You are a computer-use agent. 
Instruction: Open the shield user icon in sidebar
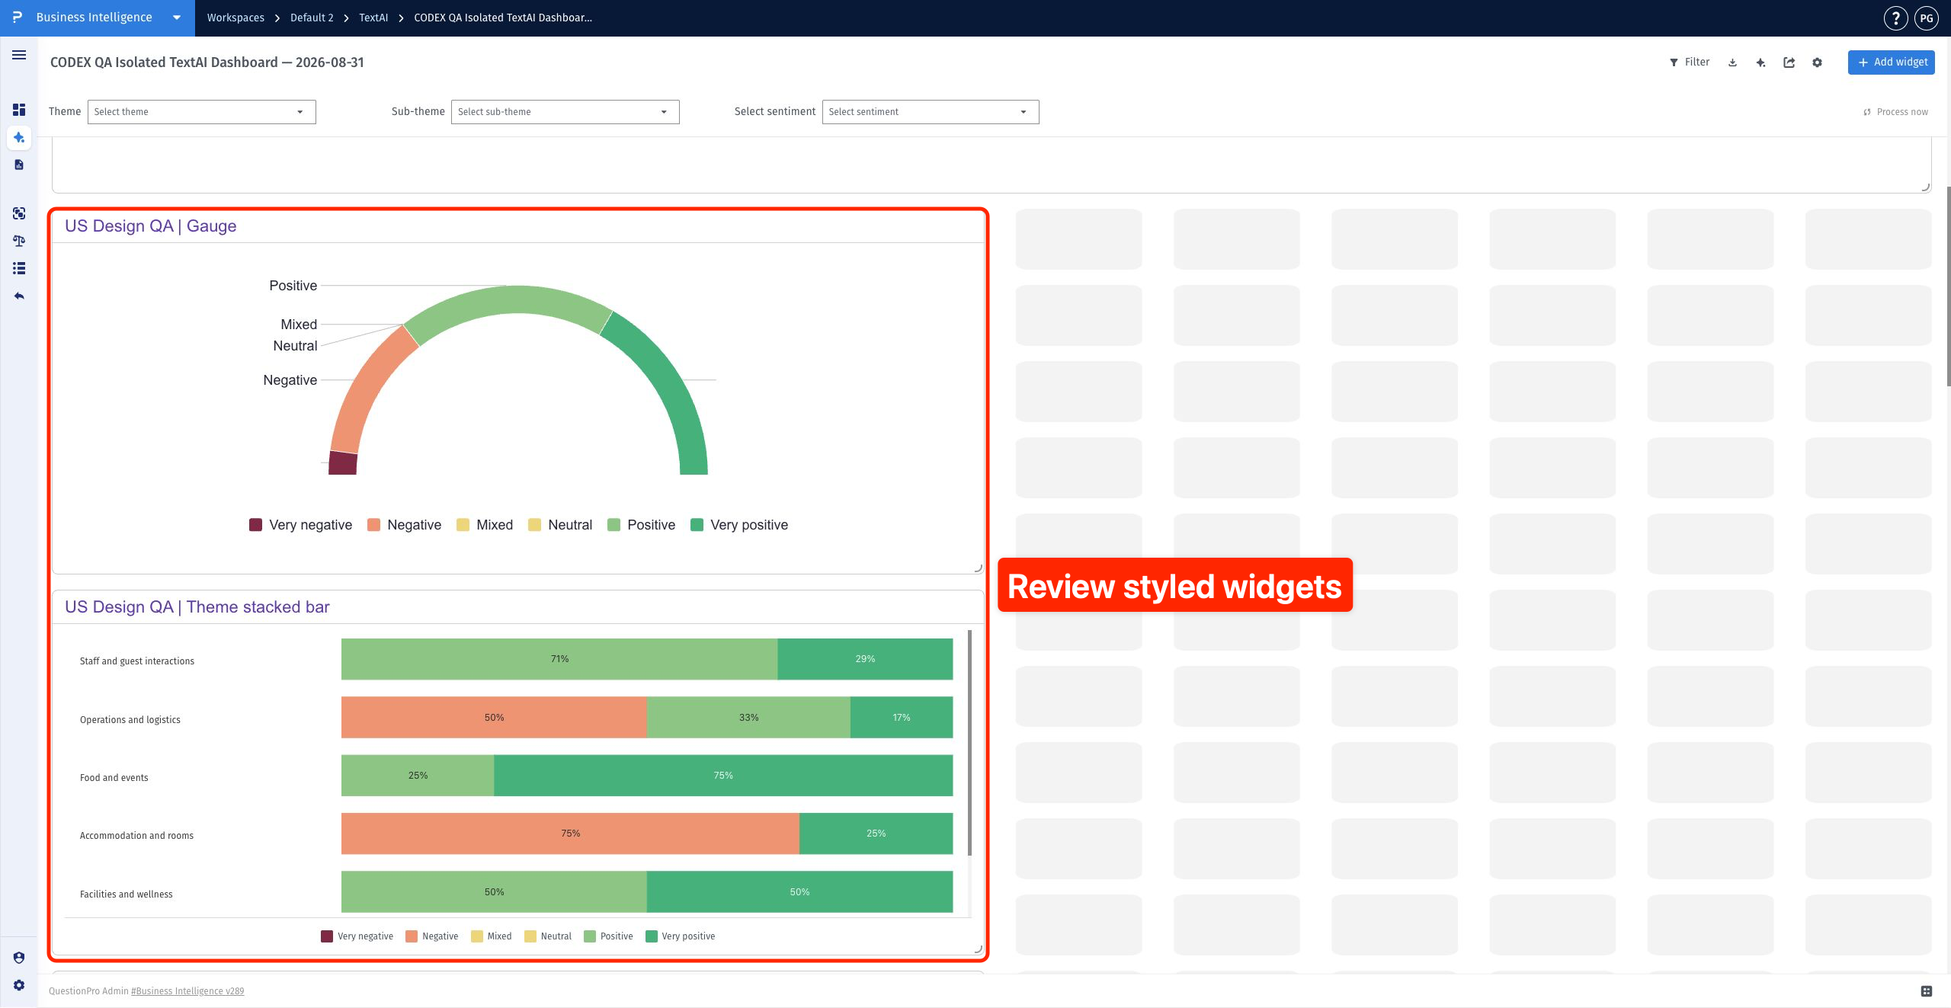pyautogui.click(x=19, y=958)
